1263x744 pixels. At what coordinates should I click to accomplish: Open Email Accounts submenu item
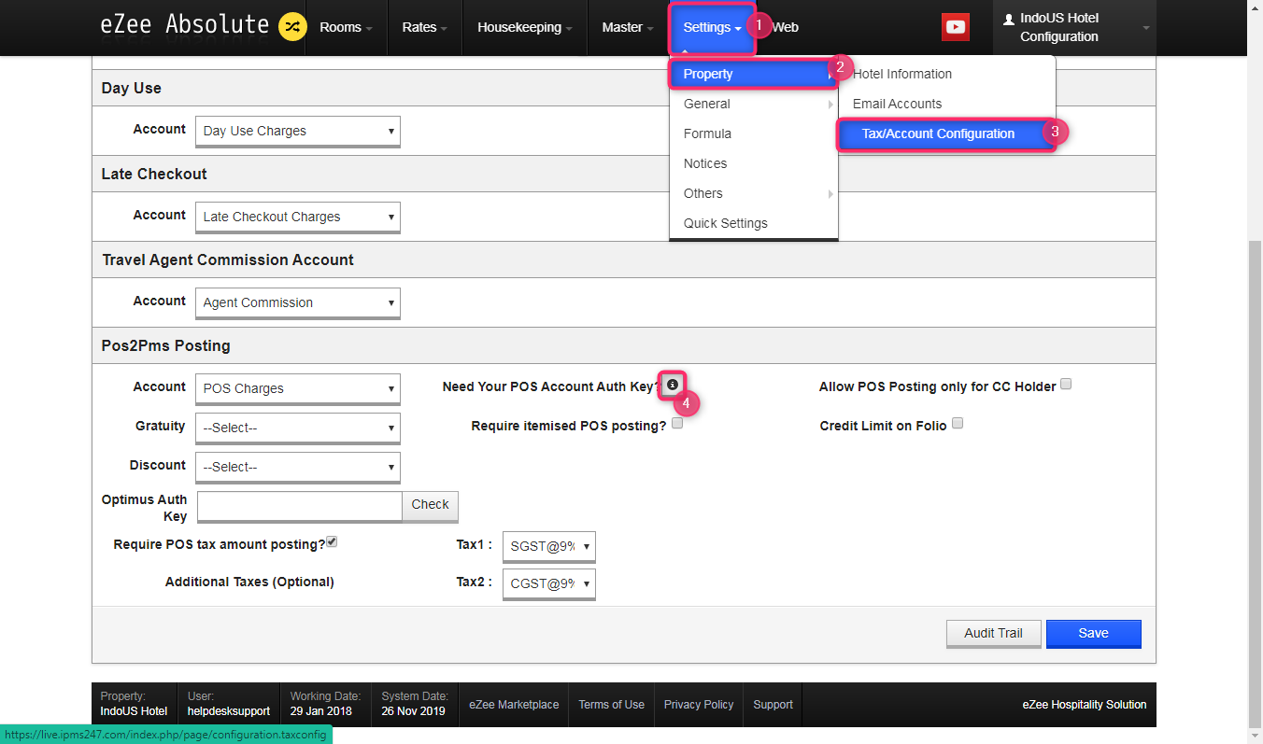click(946, 104)
